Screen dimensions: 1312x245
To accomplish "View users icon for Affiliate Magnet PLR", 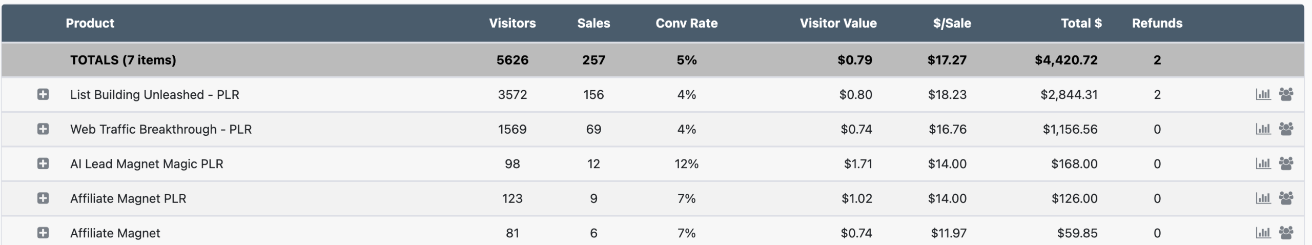I will pyautogui.click(x=1286, y=198).
